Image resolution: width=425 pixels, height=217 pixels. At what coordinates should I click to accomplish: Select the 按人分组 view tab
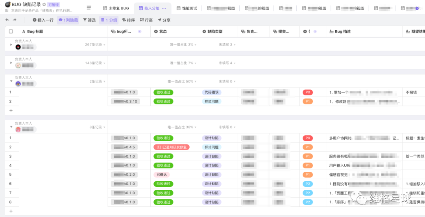click(x=152, y=8)
